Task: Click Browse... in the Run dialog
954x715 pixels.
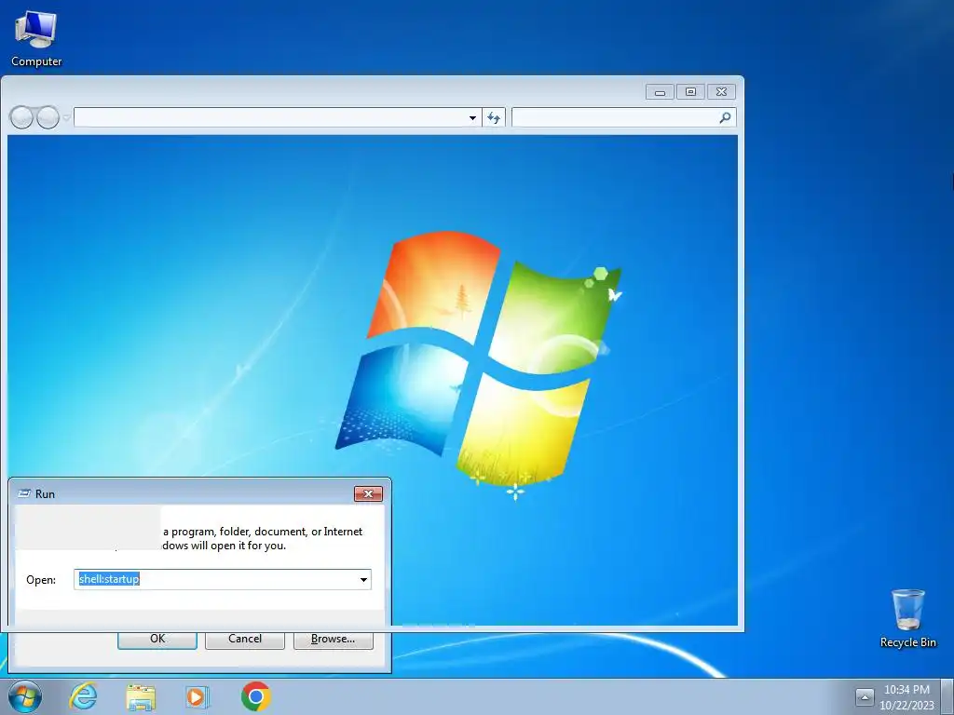Action: pyautogui.click(x=333, y=639)
